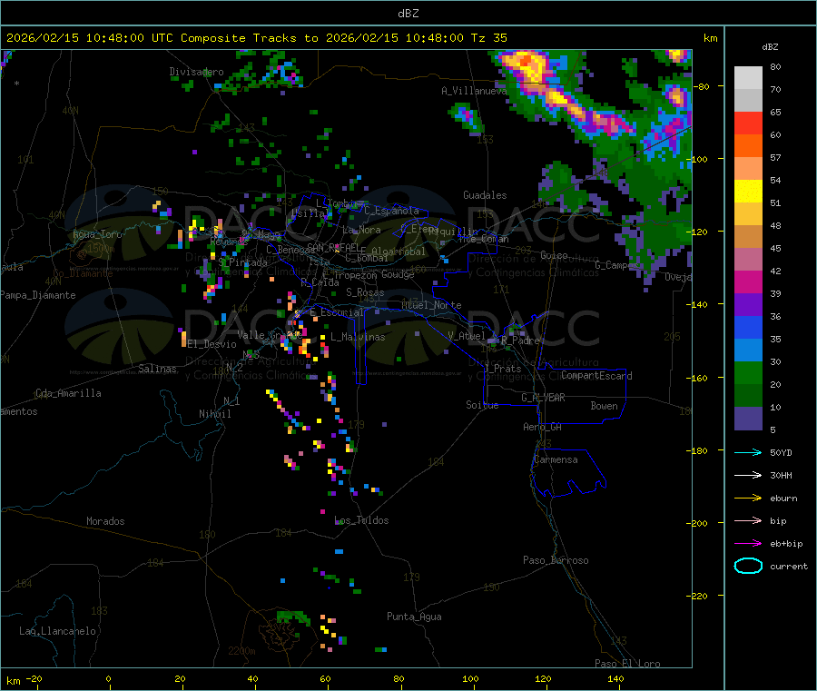Select the 'Salinas' place label
The width and height of the screenshot is (817, 691).
157,369
